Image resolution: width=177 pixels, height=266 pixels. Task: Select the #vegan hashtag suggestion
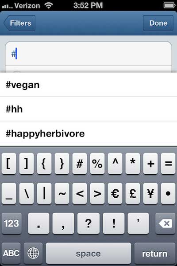[x=88, y=85]
